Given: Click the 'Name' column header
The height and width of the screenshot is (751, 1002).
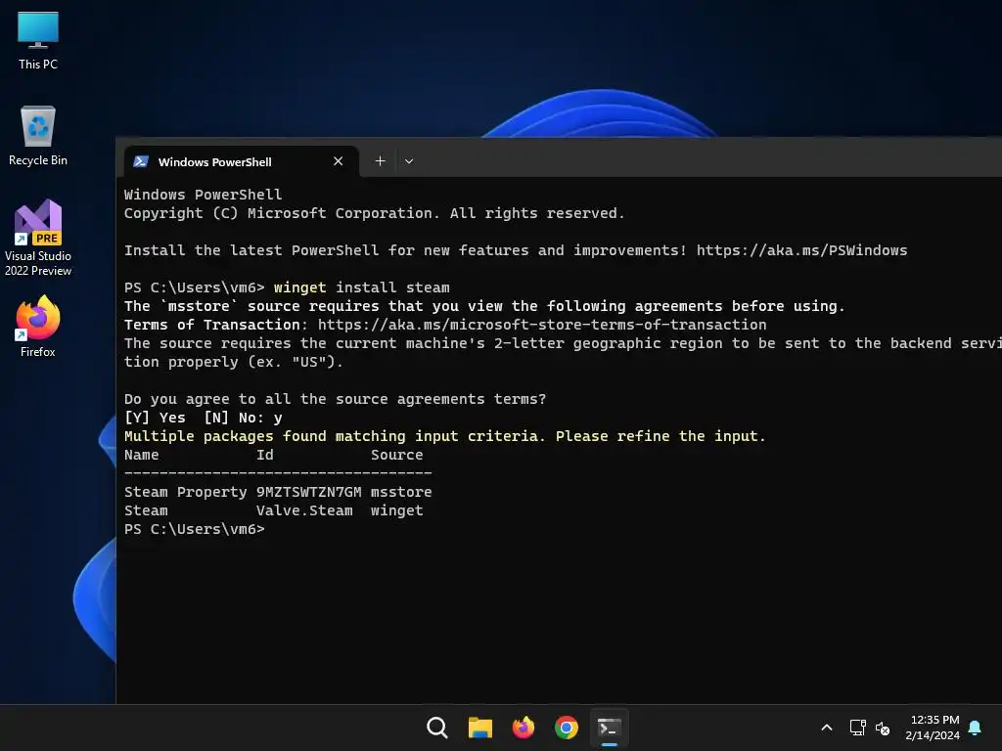Looking at the screenshot, I should coord(141,455).
